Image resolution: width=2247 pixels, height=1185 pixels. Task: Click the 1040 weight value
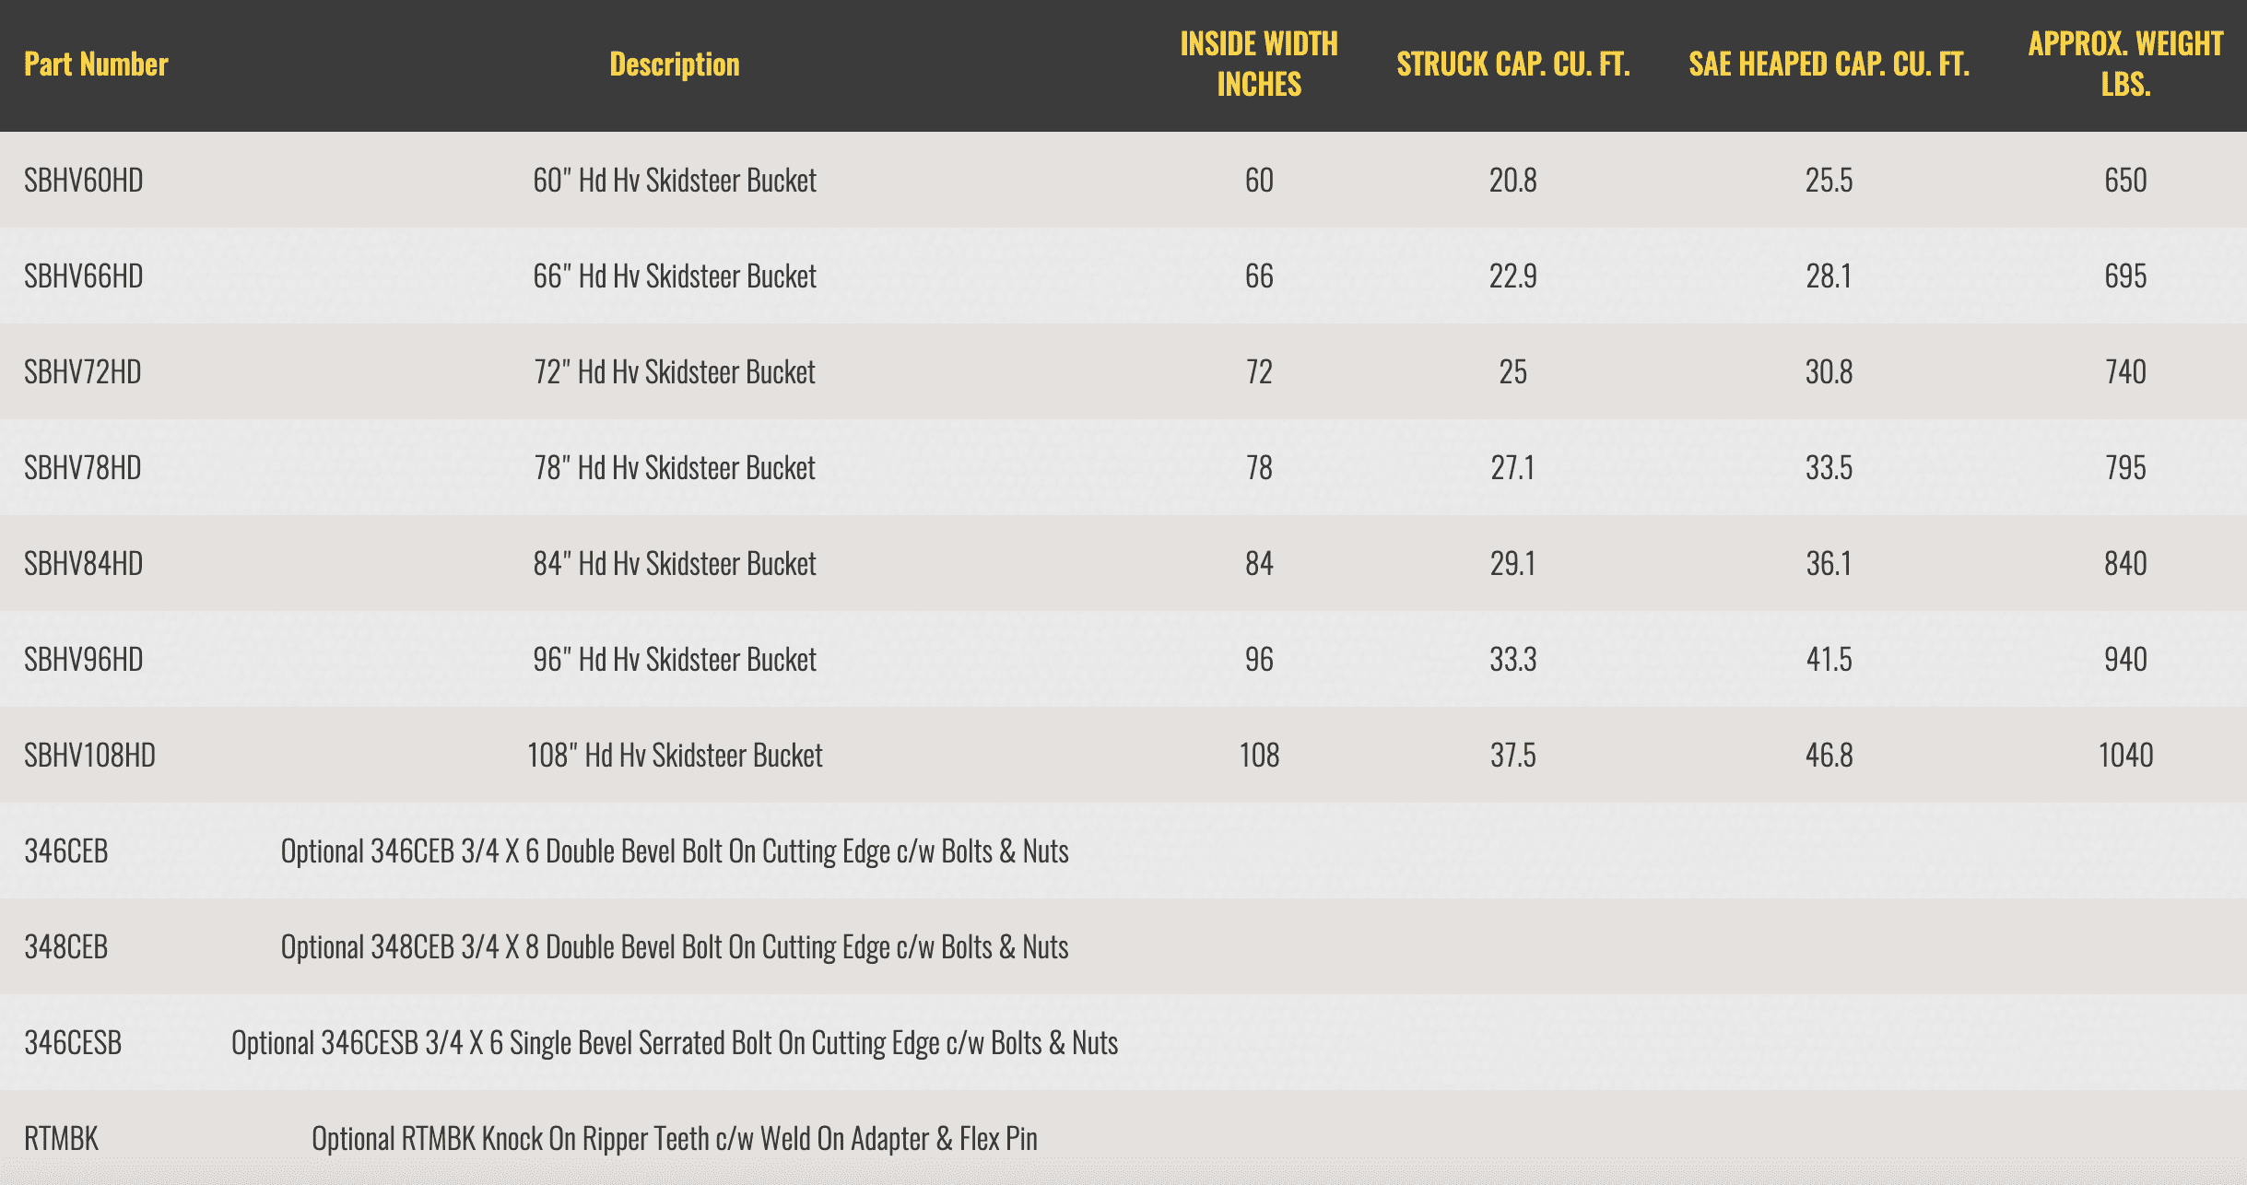(x=2125, y=756)
